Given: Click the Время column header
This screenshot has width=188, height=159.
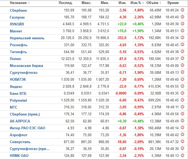Looking at the screenshot, I should (173, 3).
